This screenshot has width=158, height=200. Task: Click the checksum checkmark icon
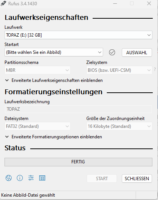(x=112, y=52)
